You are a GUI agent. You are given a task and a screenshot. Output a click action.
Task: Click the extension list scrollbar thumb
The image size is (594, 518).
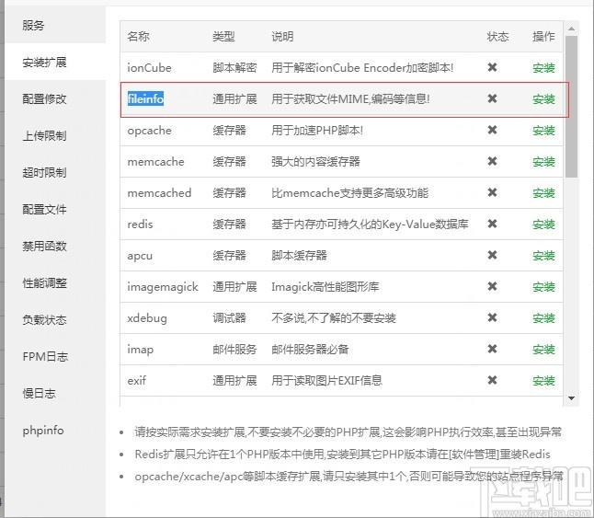click(572, 107)
